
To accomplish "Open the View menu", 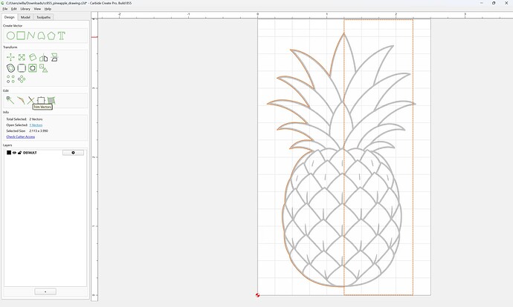I will point(38,9).
